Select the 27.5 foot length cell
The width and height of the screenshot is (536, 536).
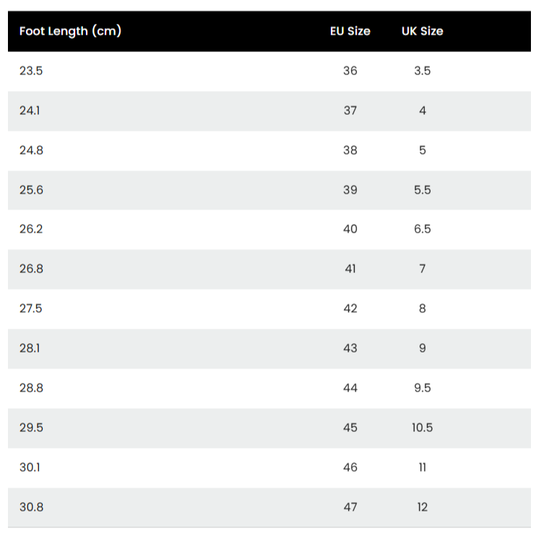point(31,308)
